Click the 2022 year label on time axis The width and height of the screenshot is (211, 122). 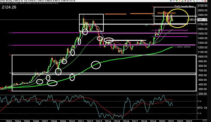click(x=180, y=121)
